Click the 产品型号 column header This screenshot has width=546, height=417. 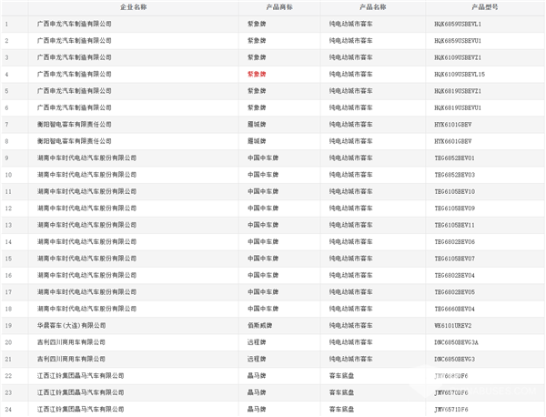481,6
